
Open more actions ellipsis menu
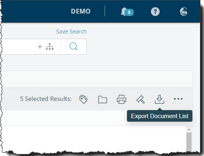tap(178, 99)
